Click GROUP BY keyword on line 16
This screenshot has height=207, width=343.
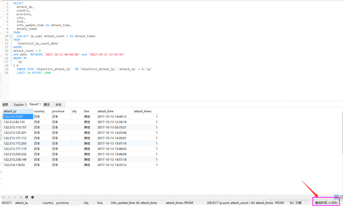tap(20, 58)
